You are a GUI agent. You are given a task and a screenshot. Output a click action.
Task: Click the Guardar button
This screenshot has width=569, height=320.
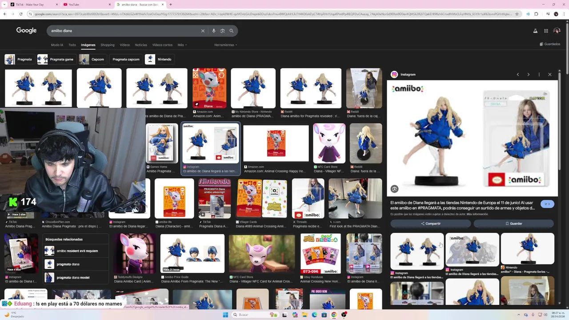513,224
